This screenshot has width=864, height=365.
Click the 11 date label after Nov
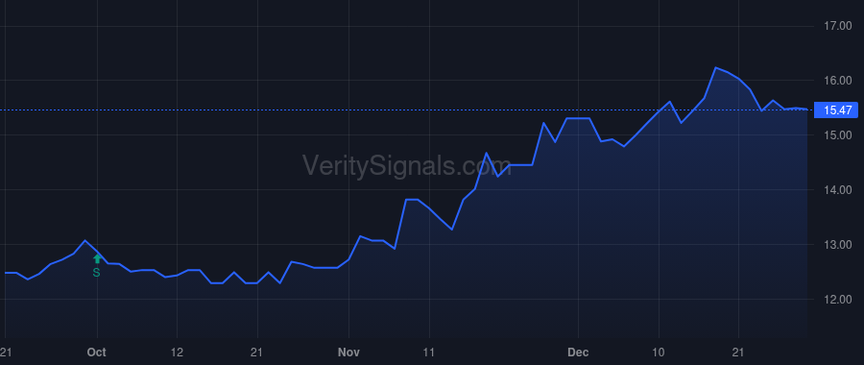[x=429, y=353]
